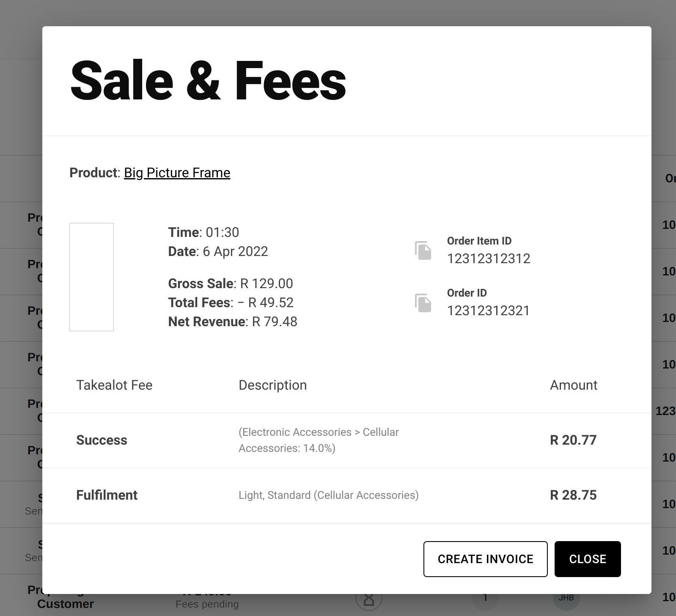Image resolution: width=676 pixels, height=616 pixels.
Task: Click the Description column header
Action: tap(273, 385)
